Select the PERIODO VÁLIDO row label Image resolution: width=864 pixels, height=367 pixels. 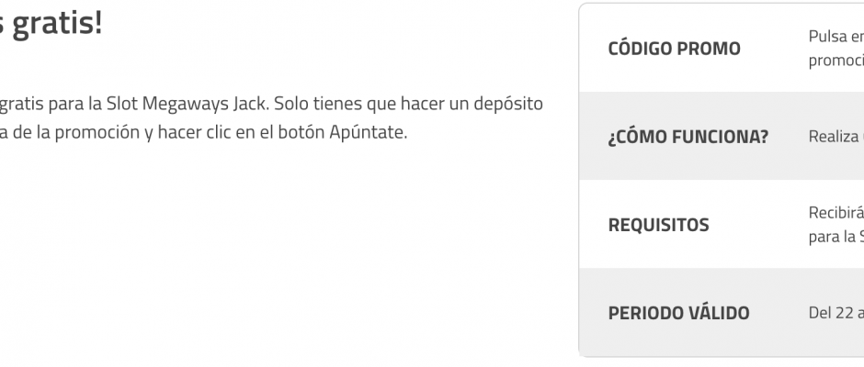(678, 313)
